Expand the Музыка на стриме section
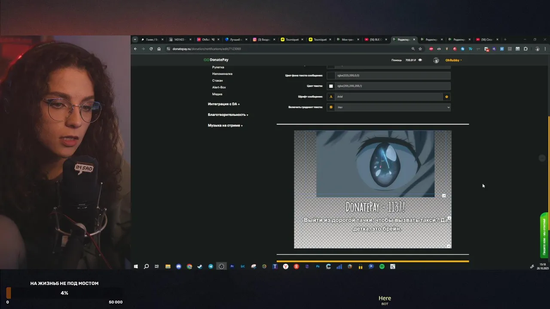The width and height of the screenshot is (550, 309). coord(225,125)
